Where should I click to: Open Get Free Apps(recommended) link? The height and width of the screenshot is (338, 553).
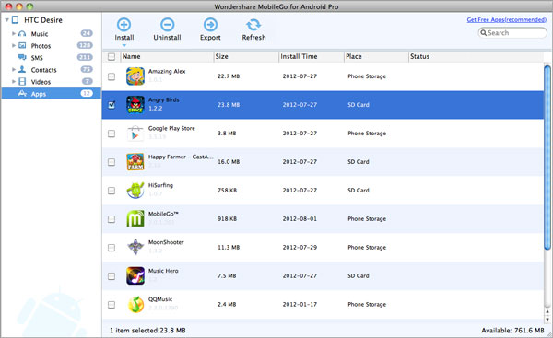point(506,19)
